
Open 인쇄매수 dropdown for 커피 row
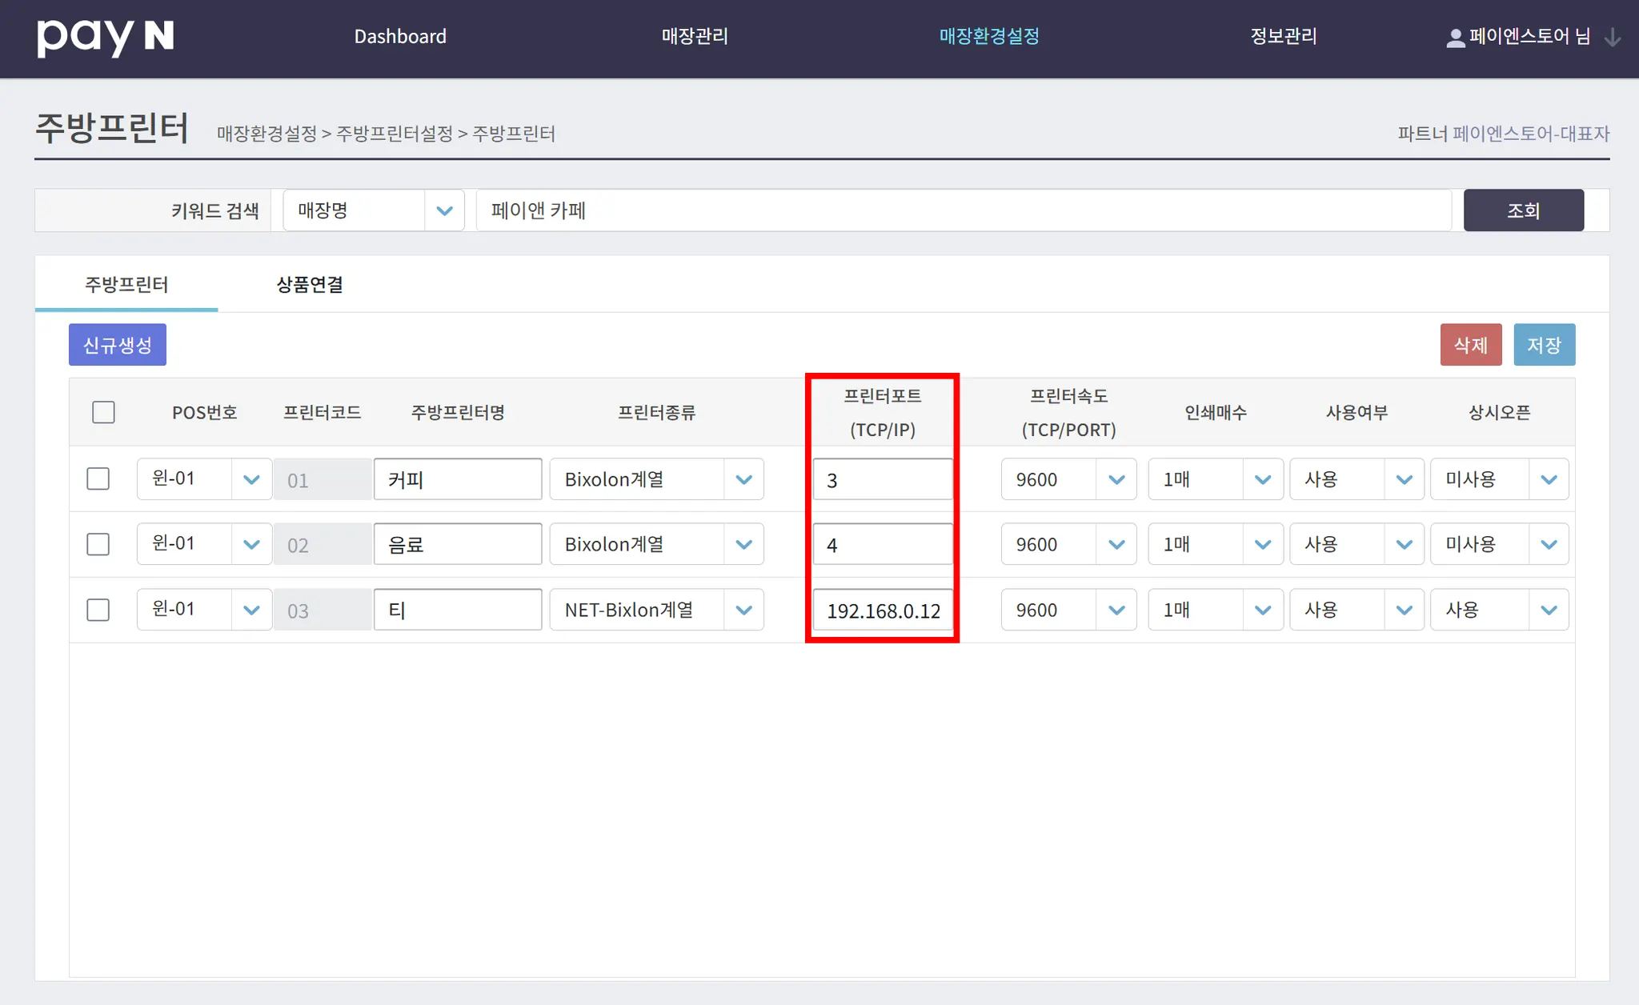point(1215,479)
